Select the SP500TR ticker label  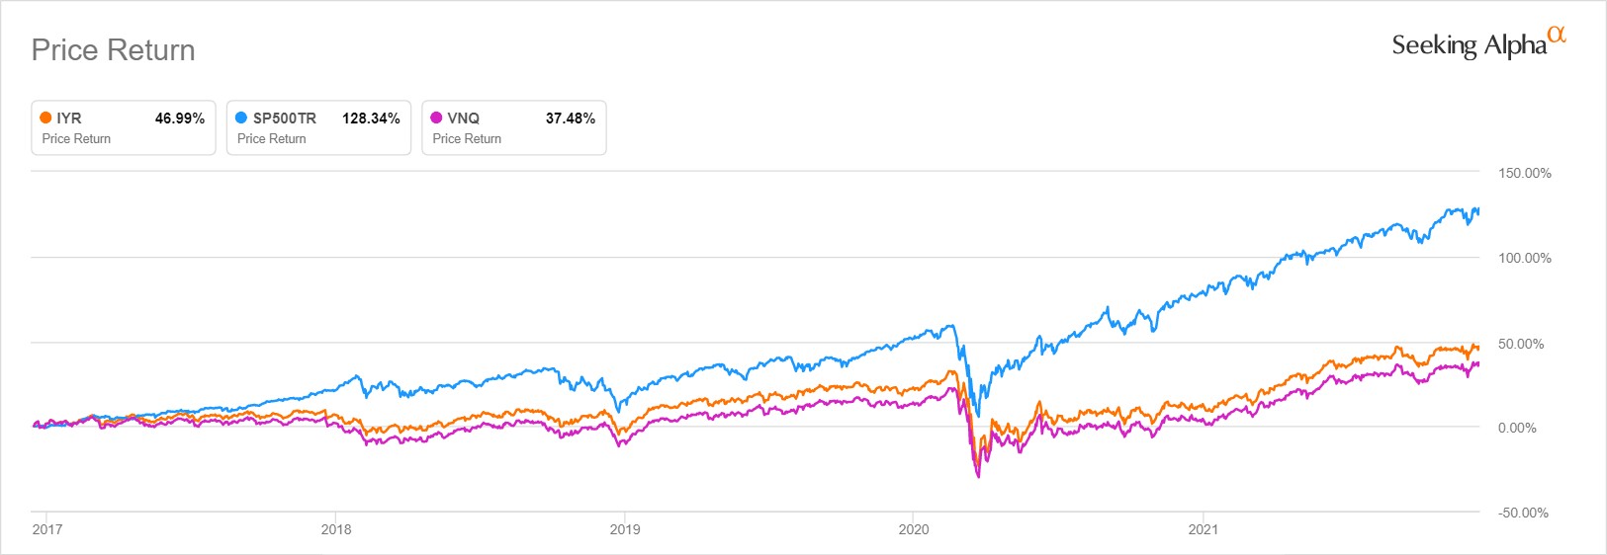(285, 119)
